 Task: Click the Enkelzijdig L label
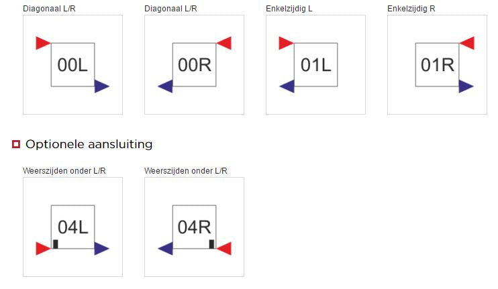(x=289, y=9)
